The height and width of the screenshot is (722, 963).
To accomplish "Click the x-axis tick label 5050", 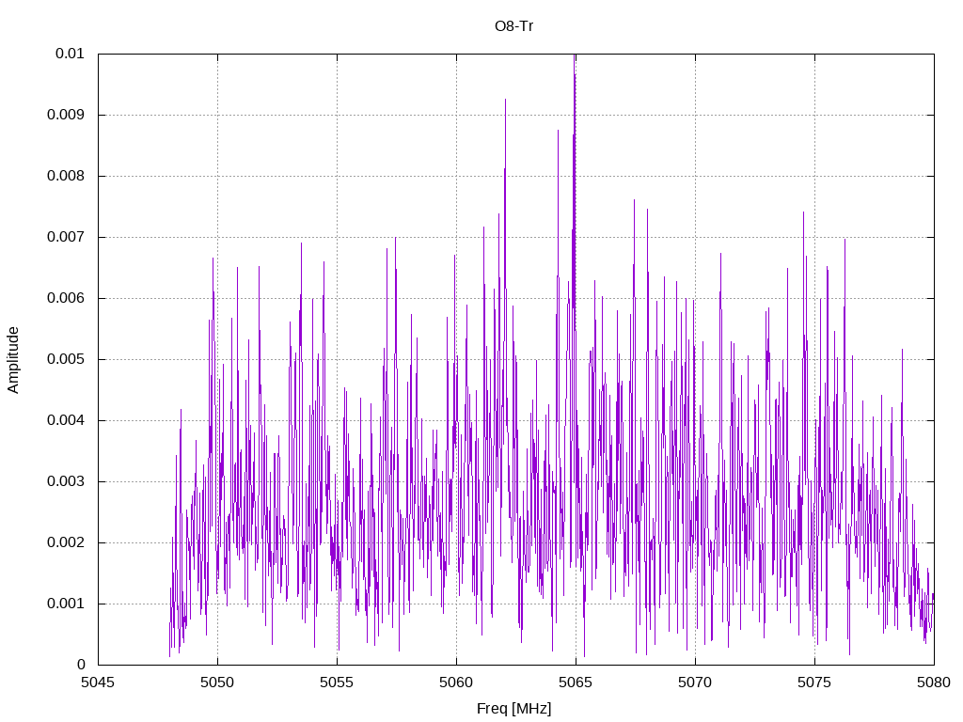I will [x=217, y=683].
